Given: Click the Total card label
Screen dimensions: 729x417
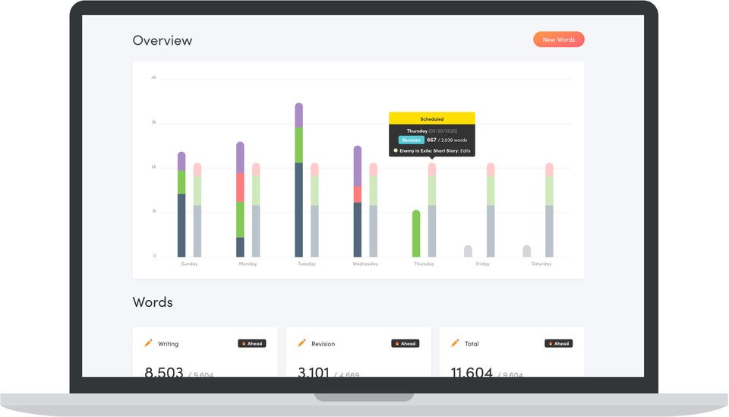Looking at the screenshot, I should point(472,344).
